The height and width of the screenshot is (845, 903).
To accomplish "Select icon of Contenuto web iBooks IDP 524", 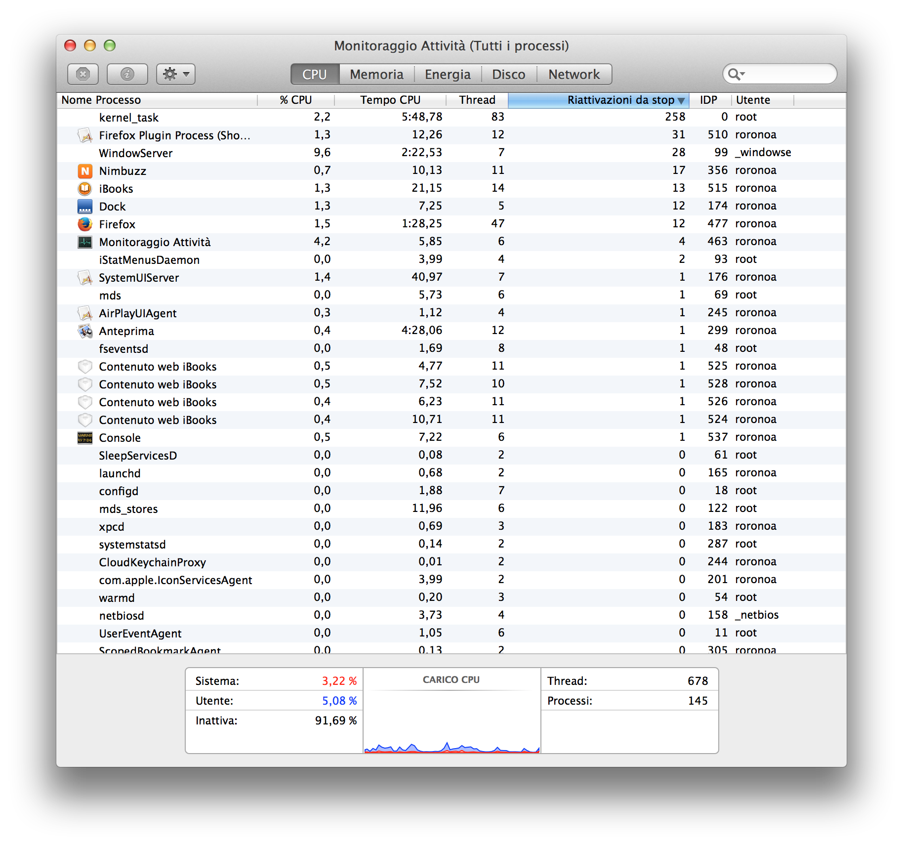I will (x=85, y=420).
